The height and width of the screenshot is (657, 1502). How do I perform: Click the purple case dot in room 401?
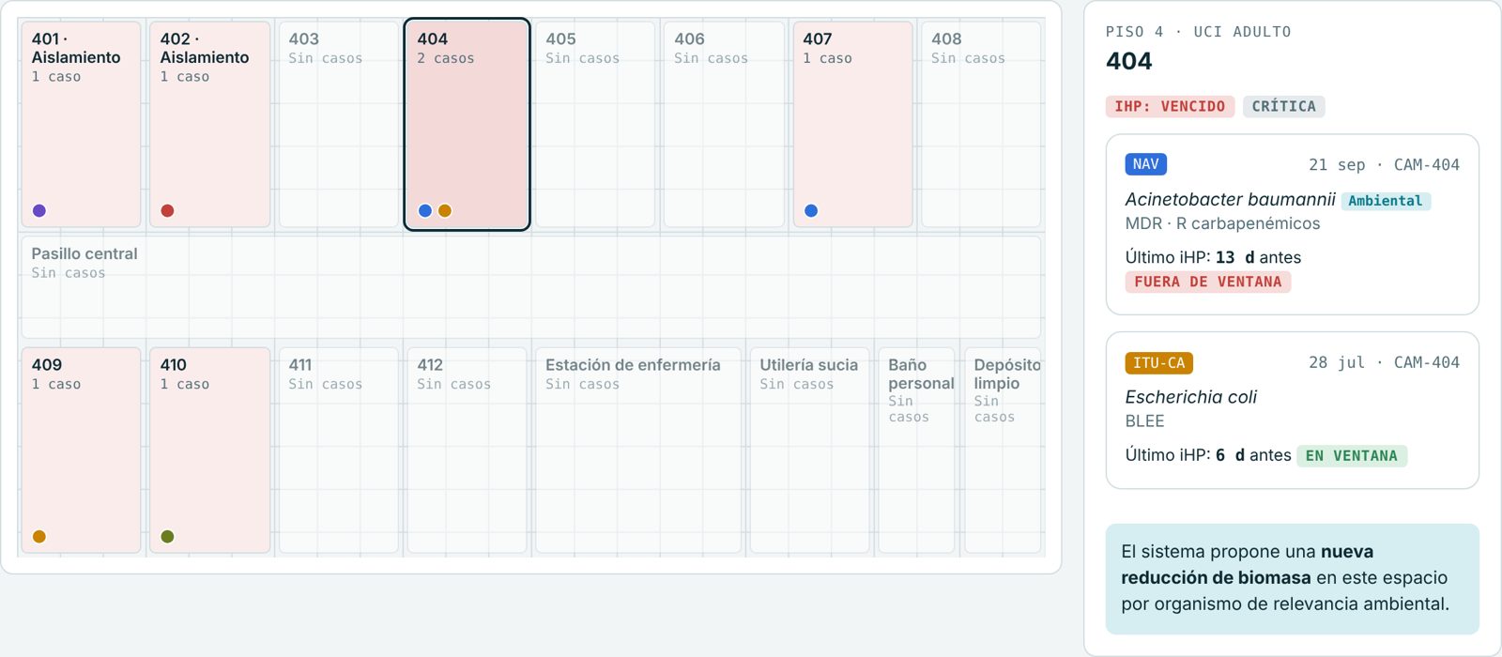(39, 210)
